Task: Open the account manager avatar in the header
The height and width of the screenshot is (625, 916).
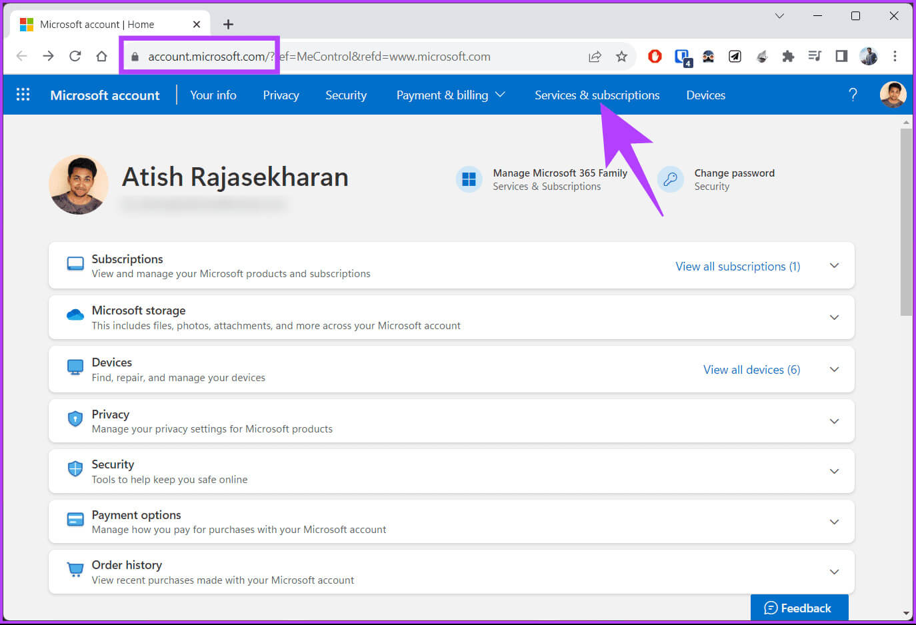Action: point(893,95)
